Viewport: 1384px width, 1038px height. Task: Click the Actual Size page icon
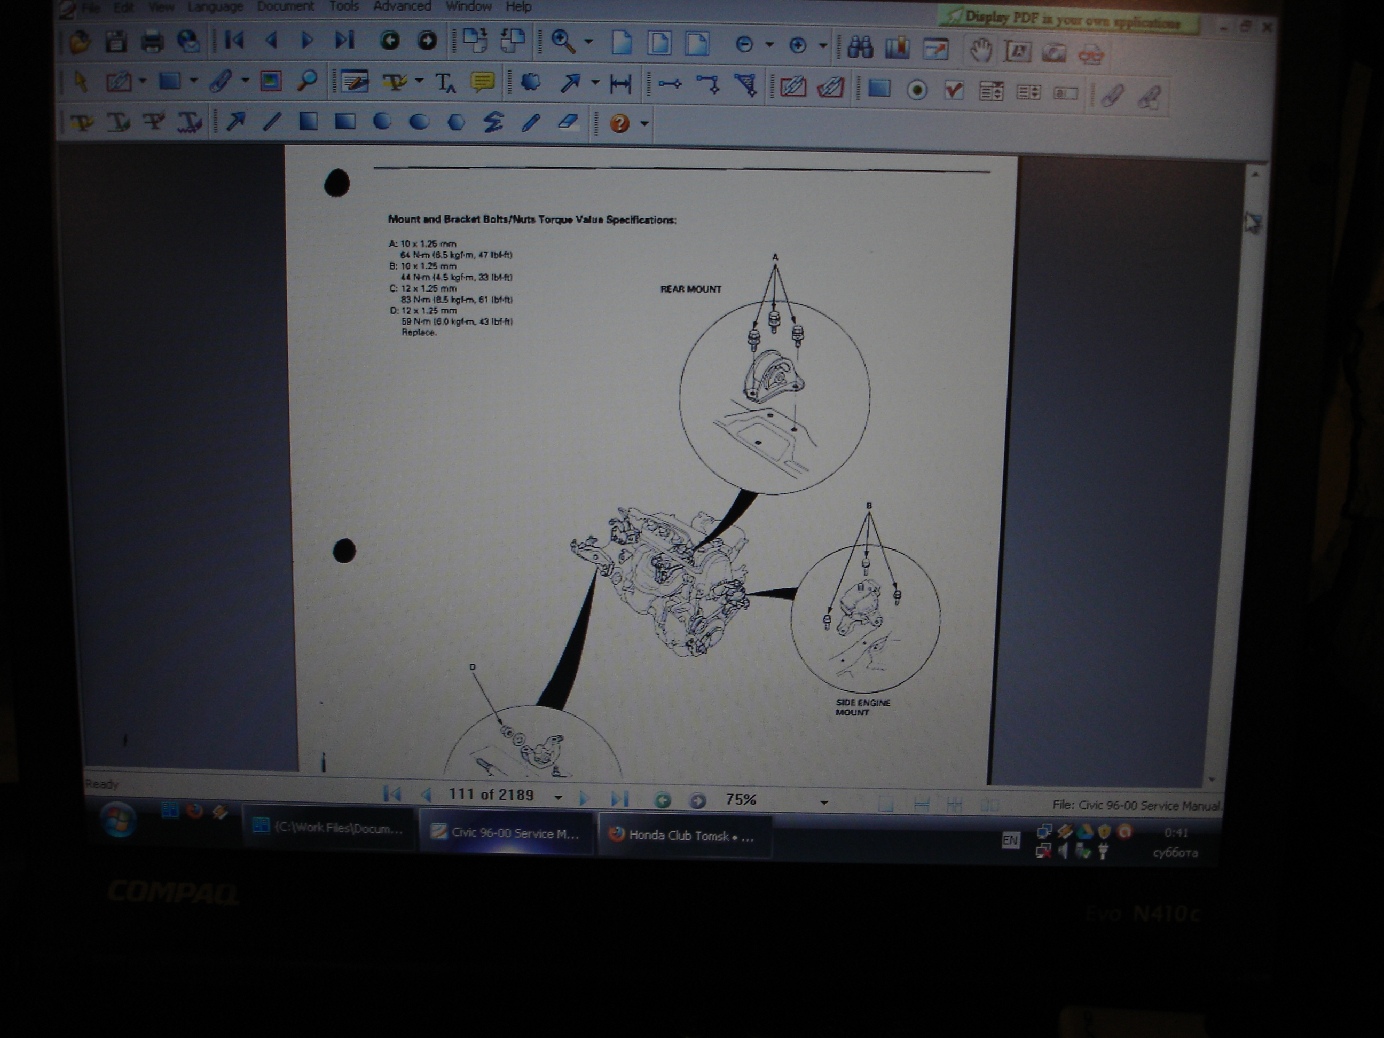[x=622, y=43]
